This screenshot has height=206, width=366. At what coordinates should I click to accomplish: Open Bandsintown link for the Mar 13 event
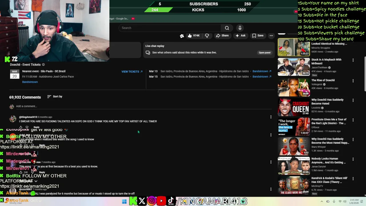[262, 71]
